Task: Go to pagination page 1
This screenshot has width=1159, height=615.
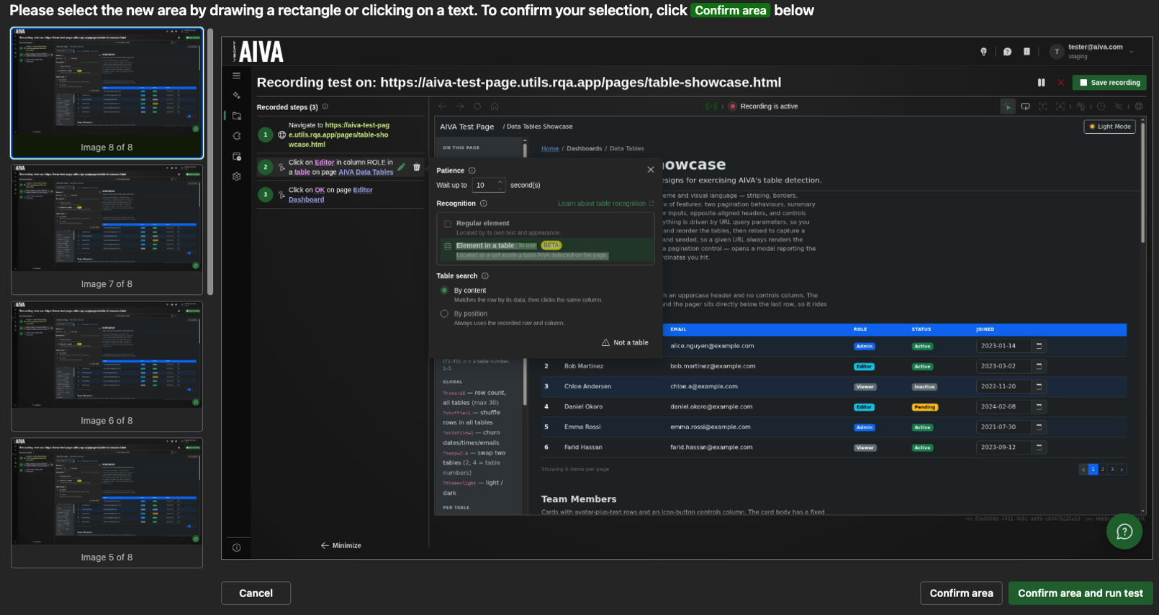Action: tap(1093, 470)
